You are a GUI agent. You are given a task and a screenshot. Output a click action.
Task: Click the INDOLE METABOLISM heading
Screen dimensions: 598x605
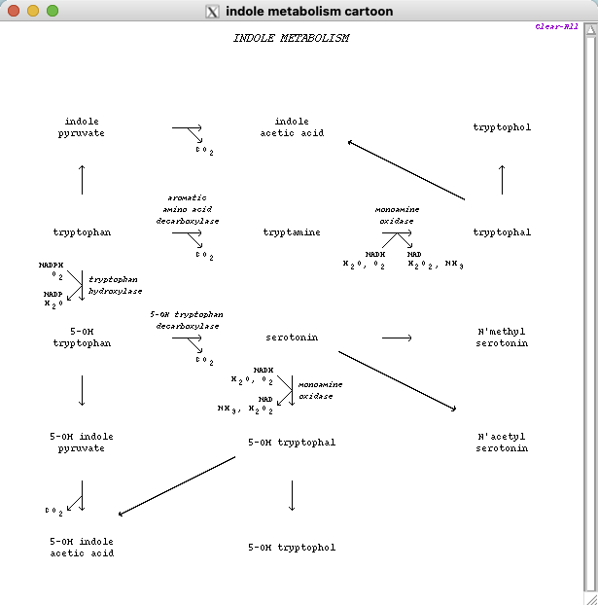click(292, 39)
